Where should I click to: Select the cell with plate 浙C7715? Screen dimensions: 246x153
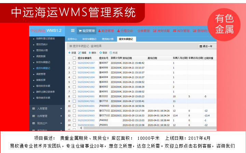pos(104,101)
